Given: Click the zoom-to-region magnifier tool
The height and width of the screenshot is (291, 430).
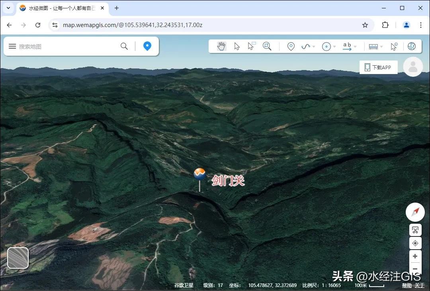Looking at the screenshot, I should coord(267,47).
